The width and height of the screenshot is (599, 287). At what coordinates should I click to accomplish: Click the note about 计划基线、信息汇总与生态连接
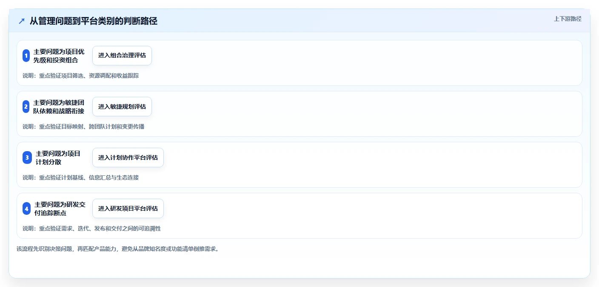[x=81, y=177]
